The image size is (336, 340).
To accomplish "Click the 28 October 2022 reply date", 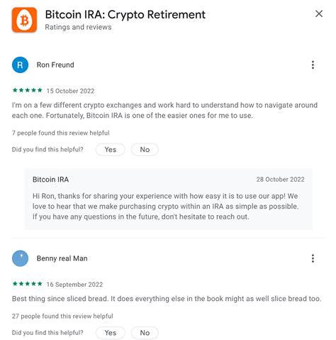I will coord(281,180).
